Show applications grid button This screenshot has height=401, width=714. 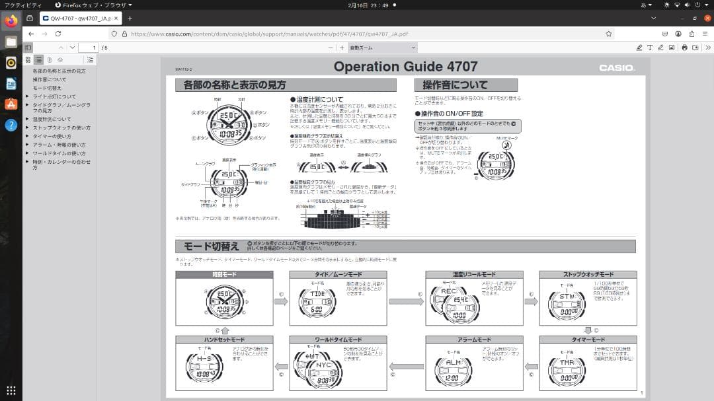11,390
